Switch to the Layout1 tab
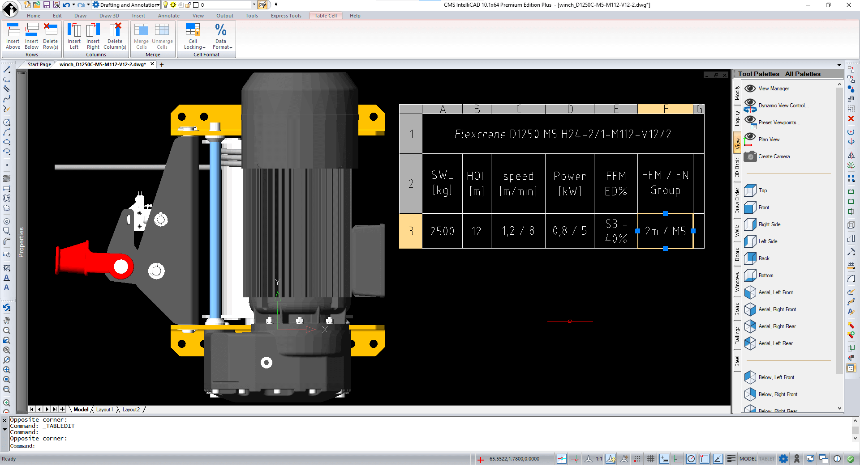This screenshot has width=860, height=465. point(104,410)
